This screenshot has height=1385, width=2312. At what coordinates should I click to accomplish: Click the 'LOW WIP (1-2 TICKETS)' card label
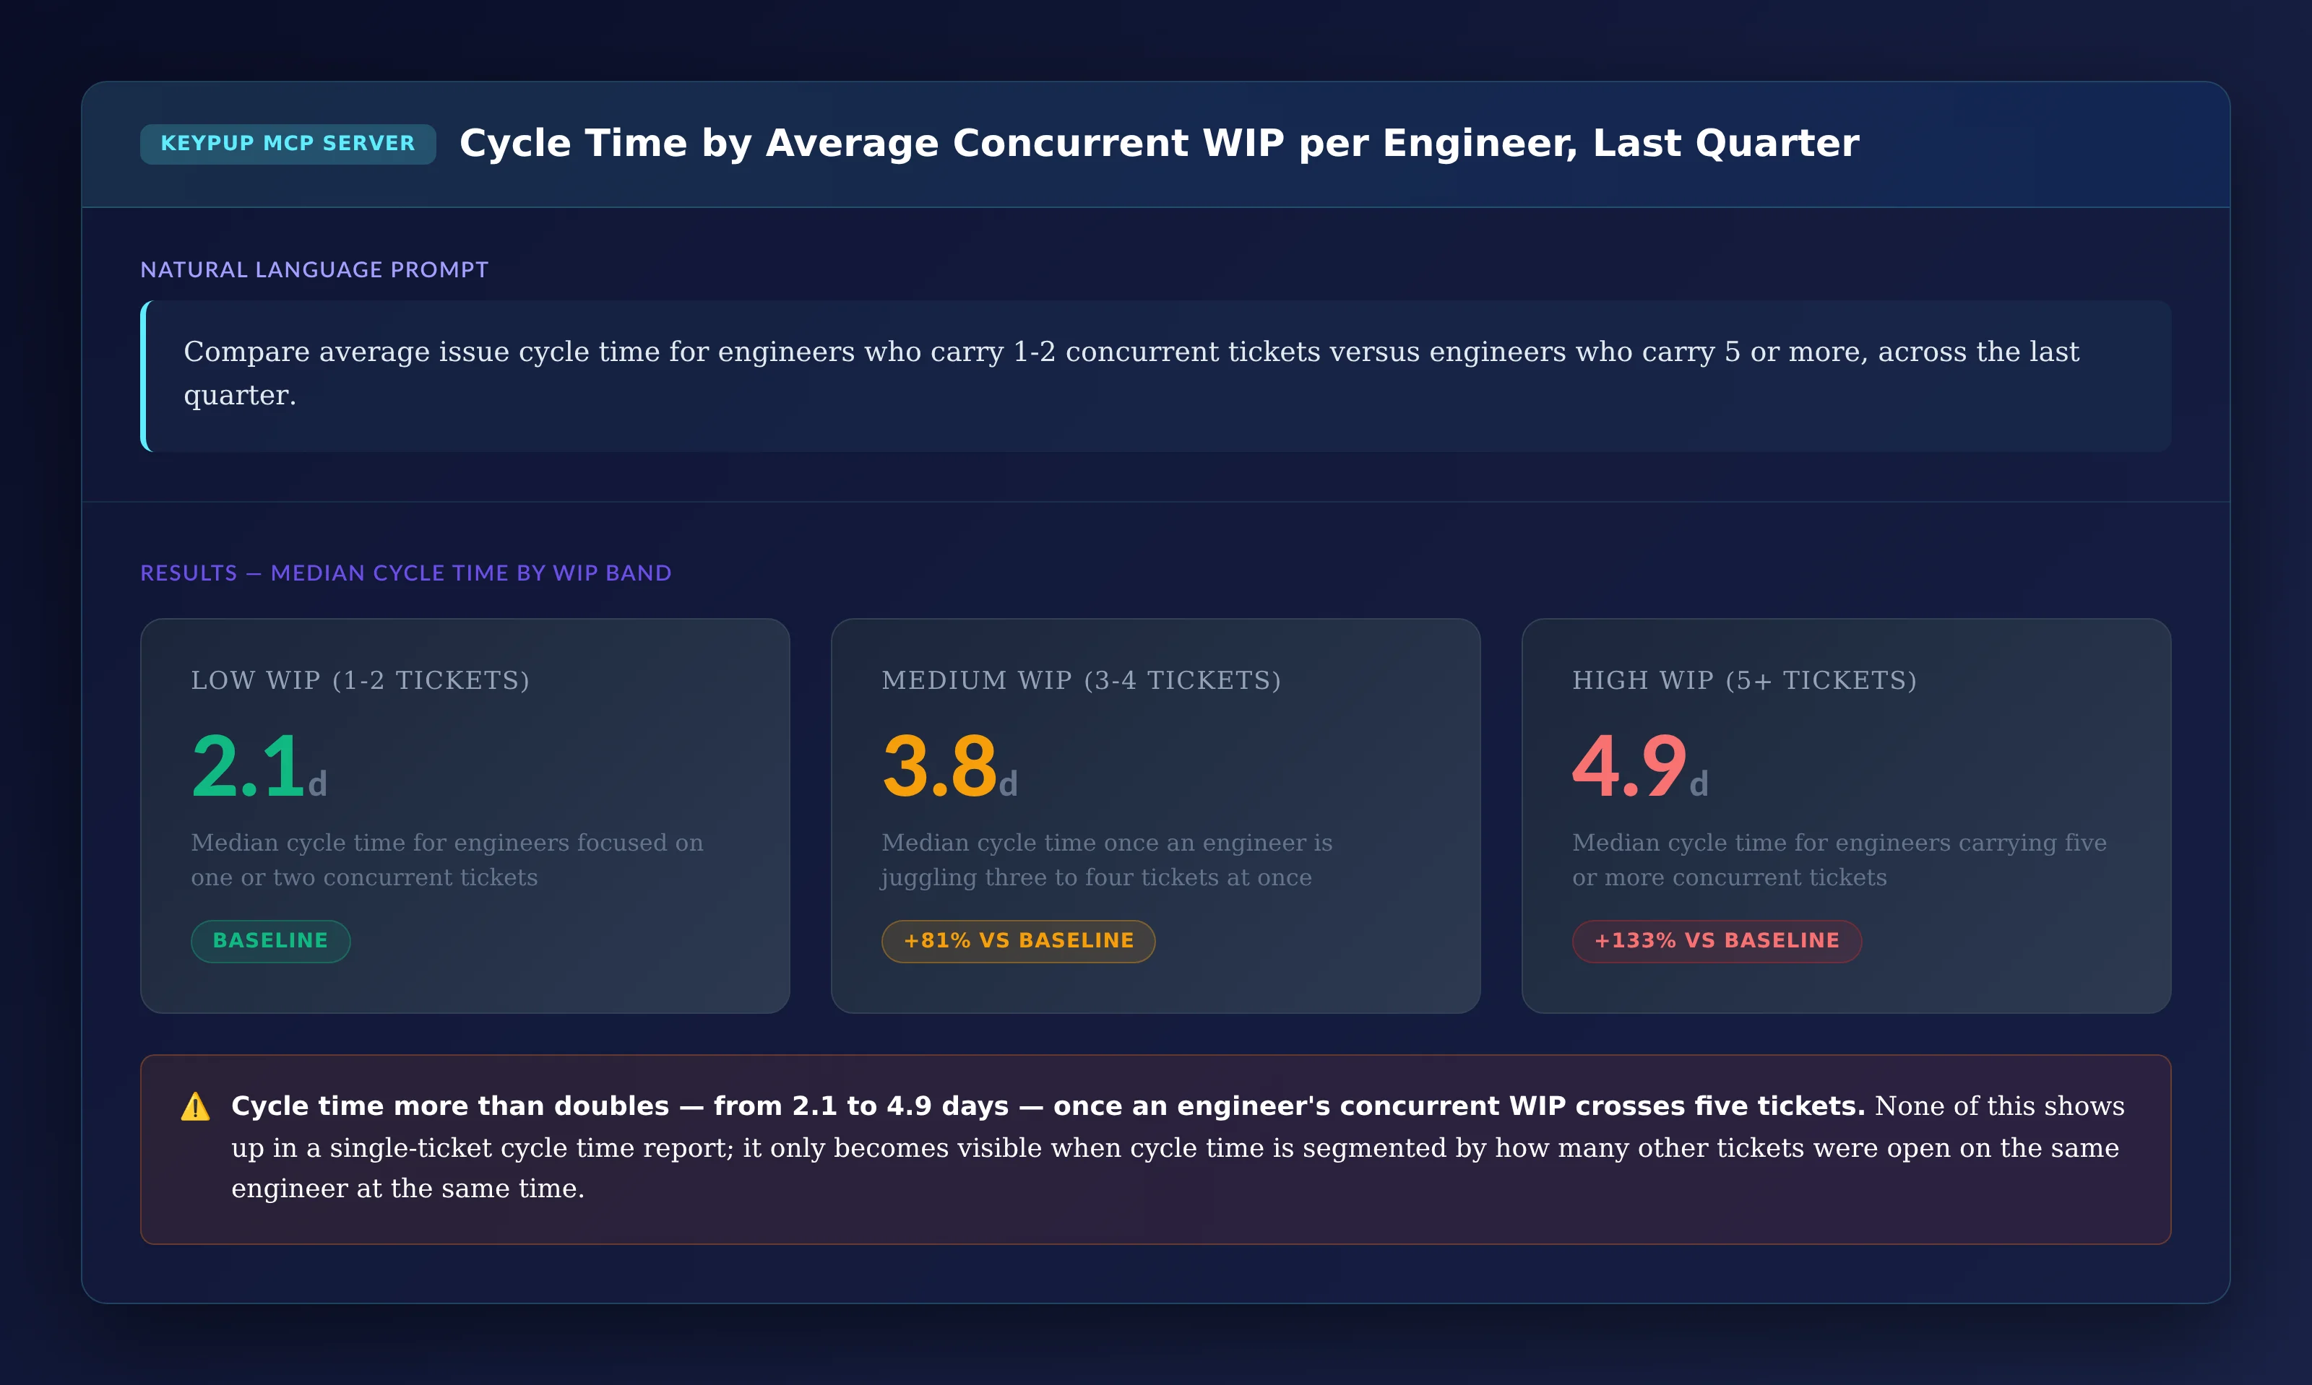[x=360, y=680]
